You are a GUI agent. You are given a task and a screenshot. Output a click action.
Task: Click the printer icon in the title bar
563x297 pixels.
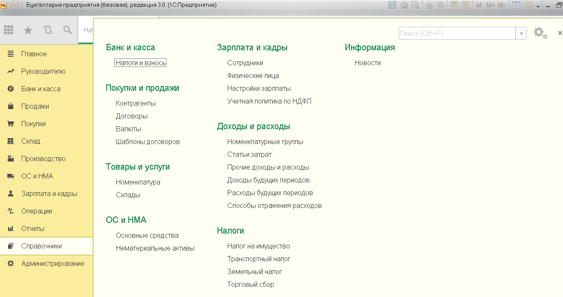403,6
